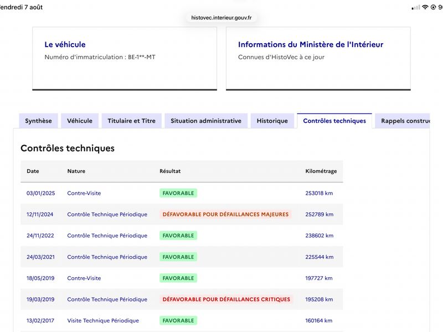
Task: Click the Résultat column header
Action: click(x=170, y=171)
